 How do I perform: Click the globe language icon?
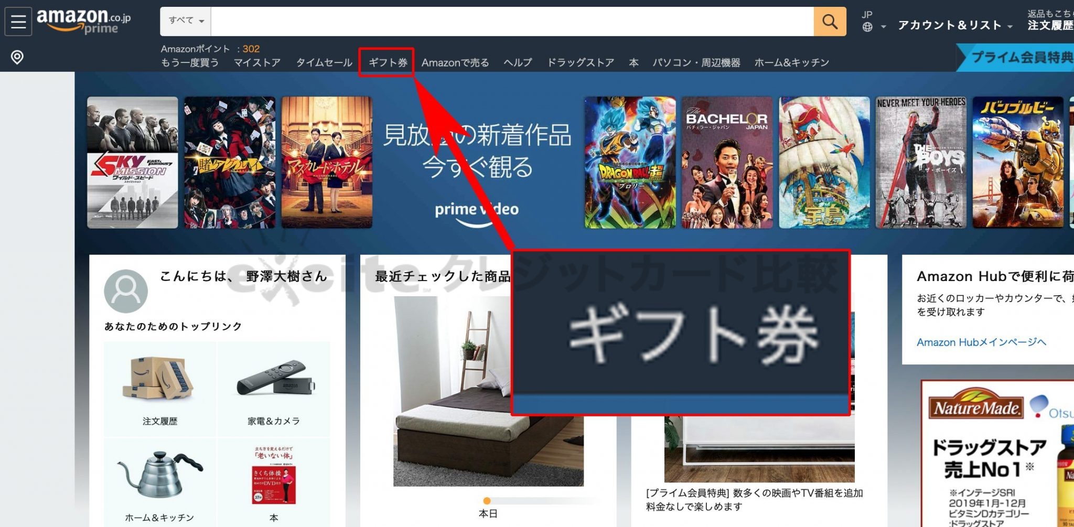pos(867,27)
